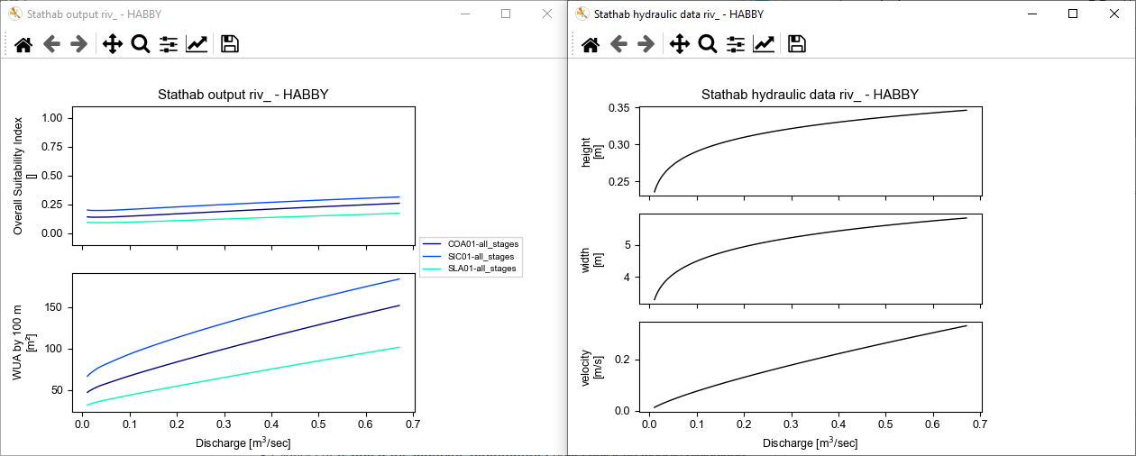The image size is (1136, 456).
Task: Open axis edit icon in Stathab output toolbar
Action: (x=197, y=44)
